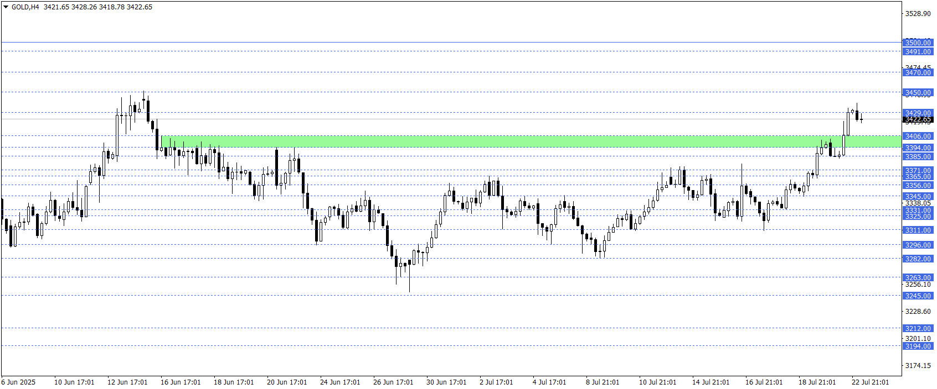Click the 3406.00 price level label

pyautogui.click(x=918, y=136)
